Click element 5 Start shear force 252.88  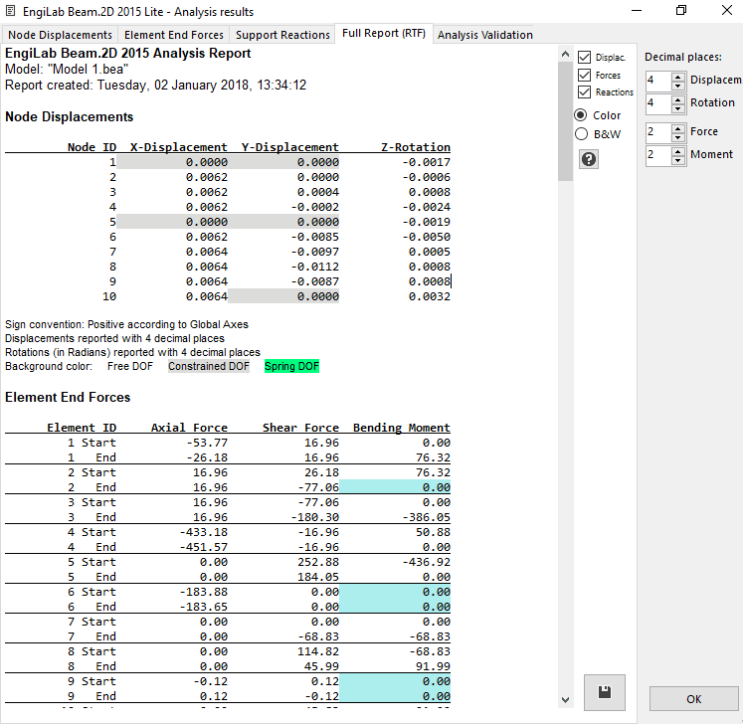tap(318, 562)
